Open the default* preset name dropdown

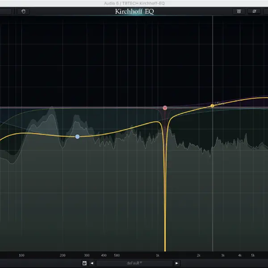tap(134, 263)
